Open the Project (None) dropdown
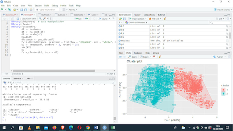Image resolution: width=233 pixels, height=131 pixels. [x=223, y=10]
